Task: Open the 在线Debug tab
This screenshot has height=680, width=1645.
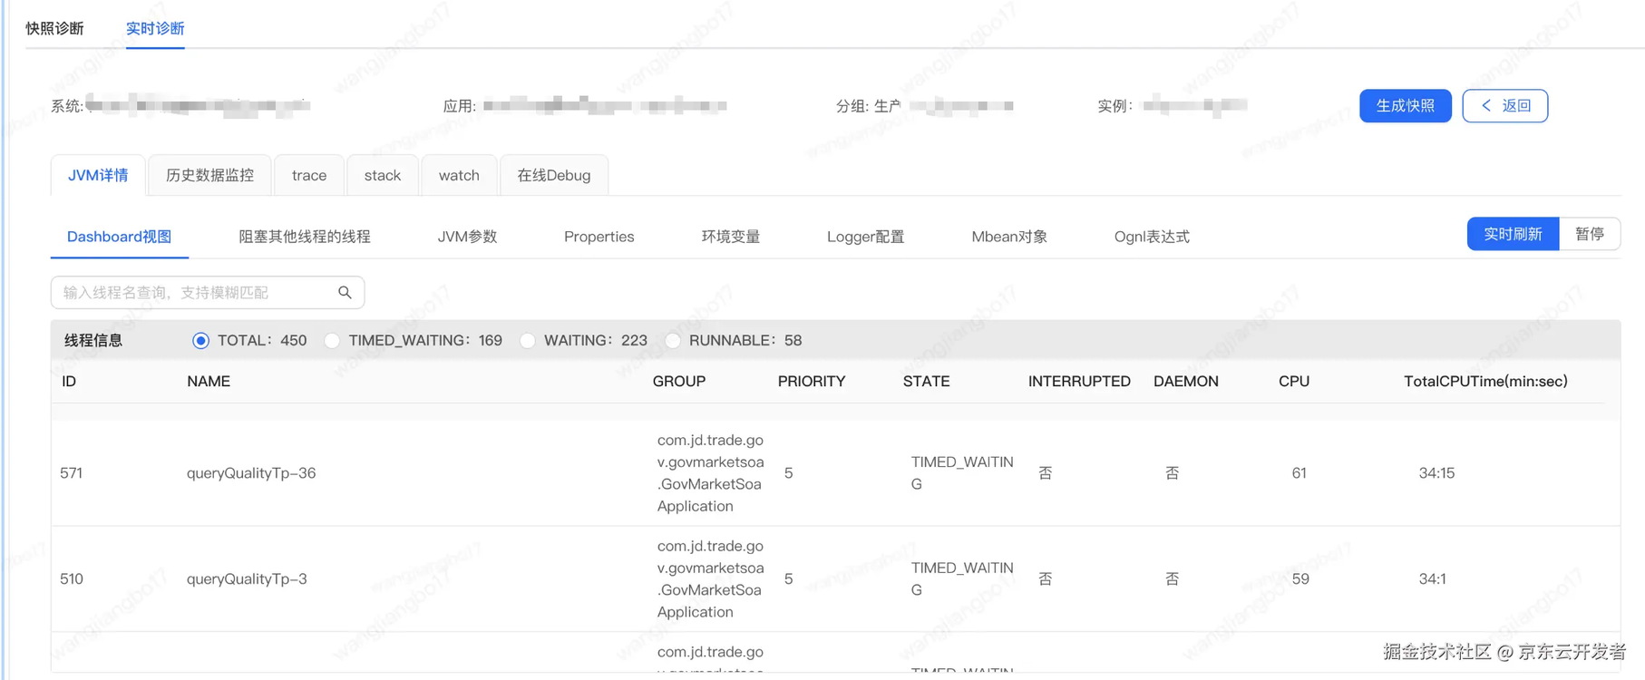Action: point(554,175)
